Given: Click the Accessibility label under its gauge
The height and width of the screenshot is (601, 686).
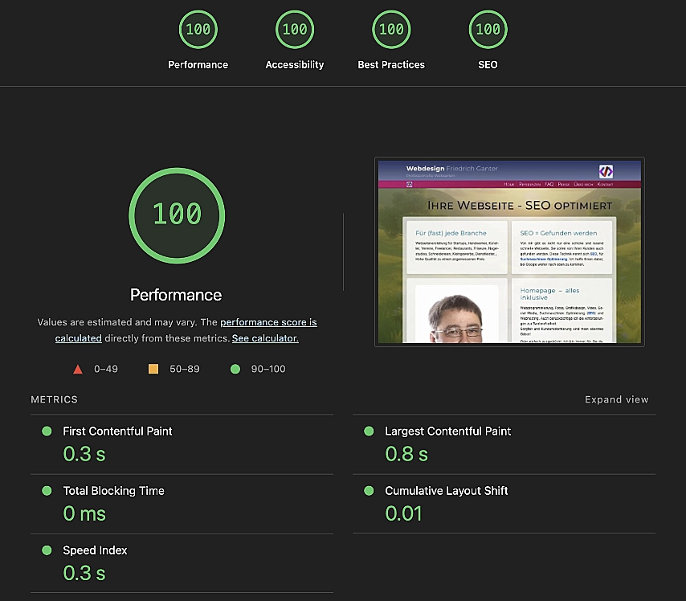Looking at the screenshot, I should [x=295, y=65].
